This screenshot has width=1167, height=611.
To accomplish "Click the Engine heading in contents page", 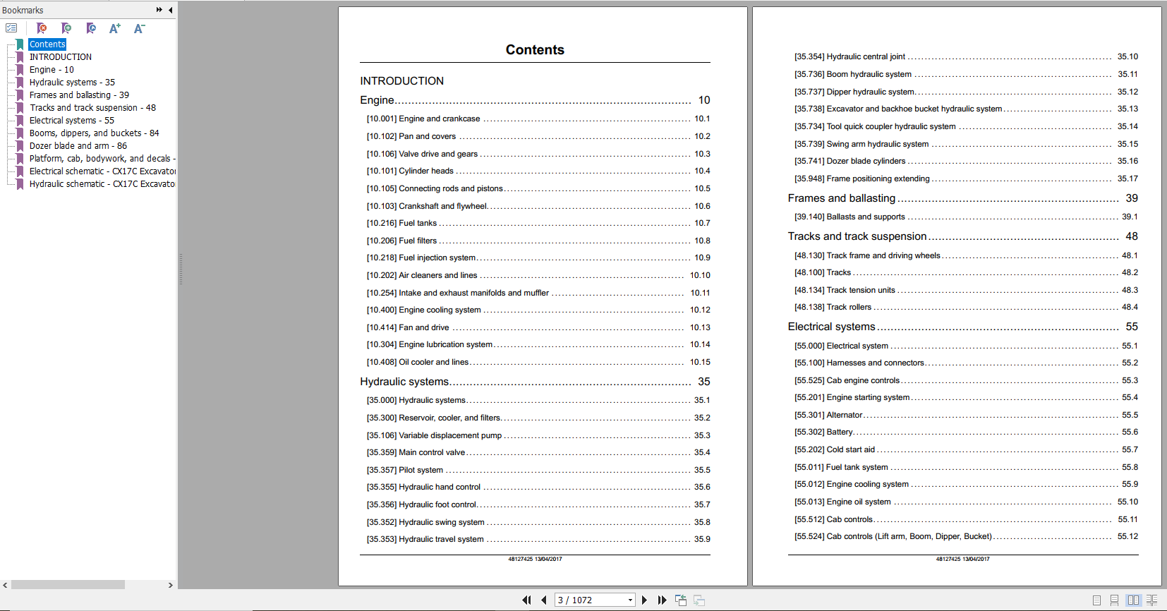I will tap(377, 100).
